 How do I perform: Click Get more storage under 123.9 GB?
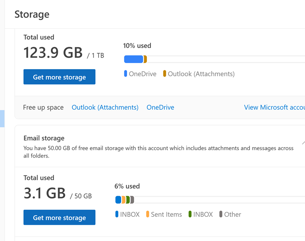point(59,77)
